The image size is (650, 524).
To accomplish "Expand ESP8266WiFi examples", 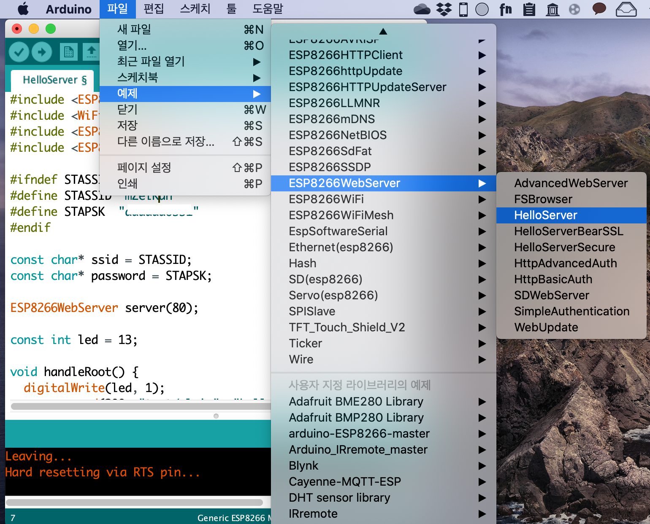I will [x=383, y=199].
